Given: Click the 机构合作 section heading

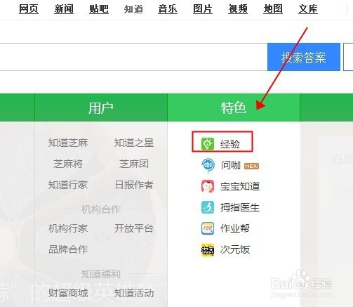Looking at the screenshot, I should pos(101,209).
